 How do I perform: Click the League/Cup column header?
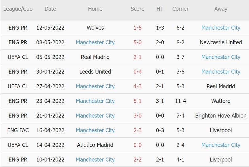[18, 9]
